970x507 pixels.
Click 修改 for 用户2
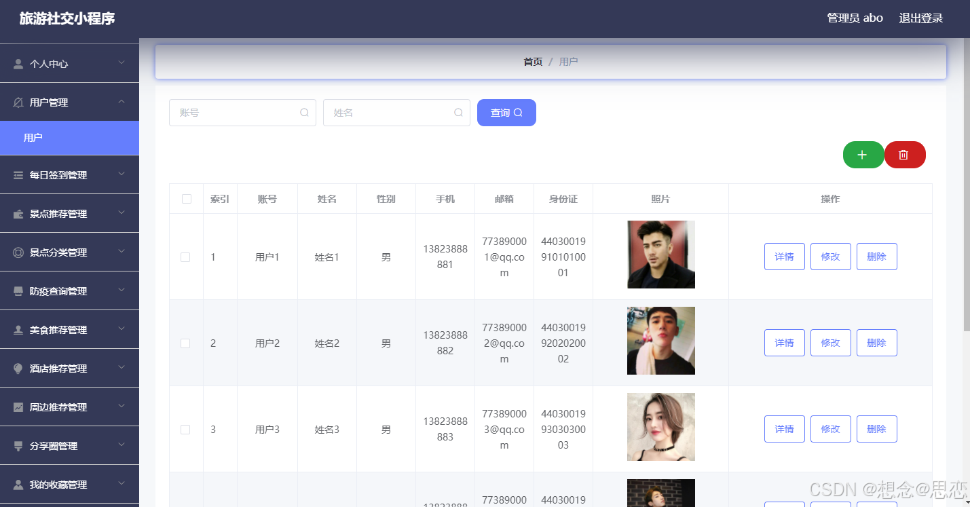pos(831,343)
